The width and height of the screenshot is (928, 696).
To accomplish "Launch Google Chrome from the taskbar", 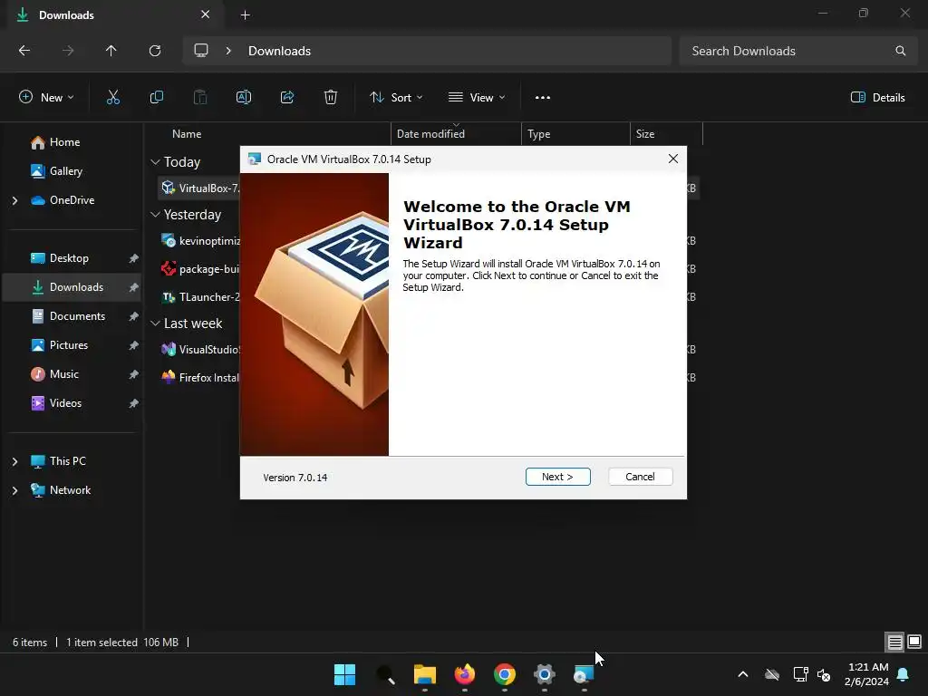I will point(504,674).
